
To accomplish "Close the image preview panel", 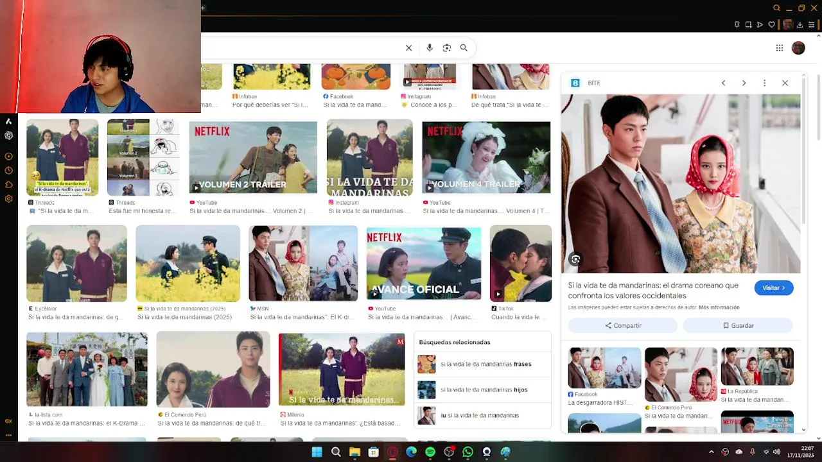I will (785, 83).
